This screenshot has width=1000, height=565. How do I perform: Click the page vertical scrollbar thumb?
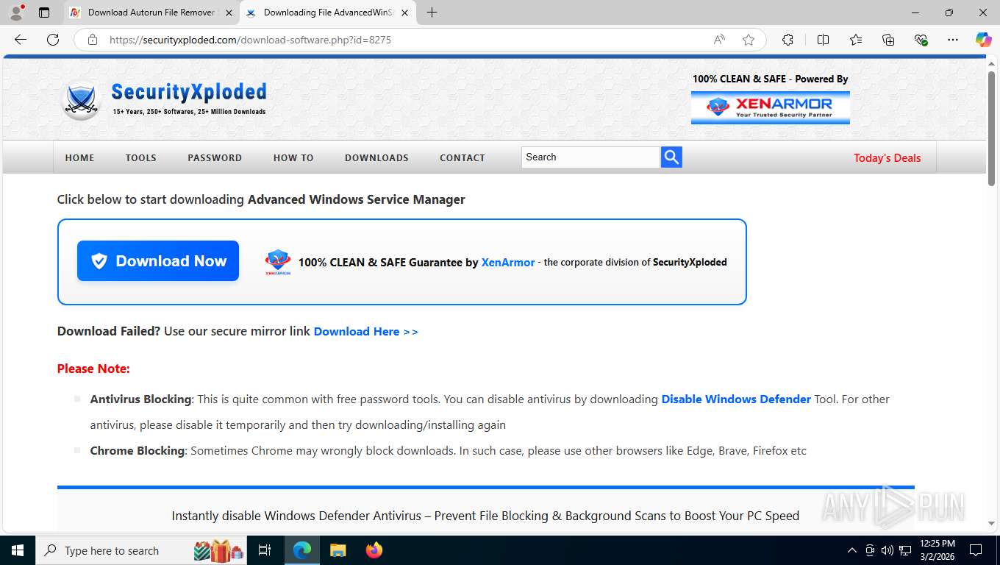click(991, 129)
